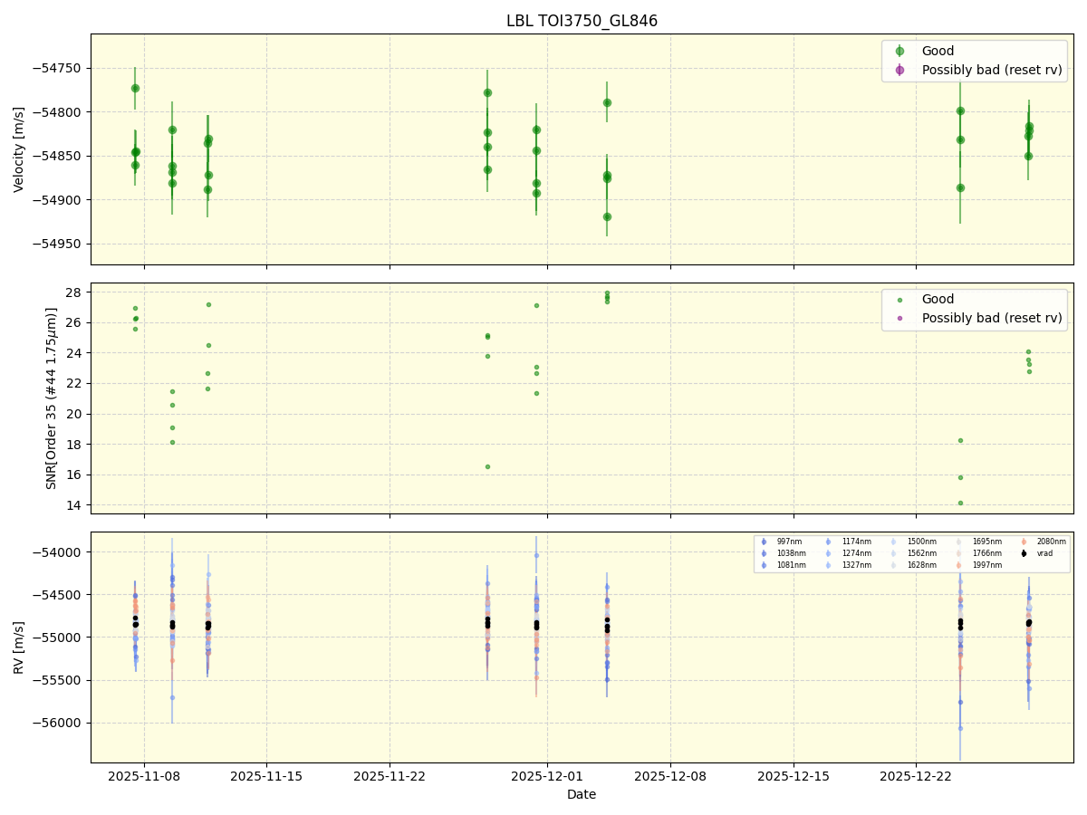Image resolution: width=1087 pixels, height=815 pixels.
Task: Click the black vrad marker in the RV legend
Action: (1024, 553)
